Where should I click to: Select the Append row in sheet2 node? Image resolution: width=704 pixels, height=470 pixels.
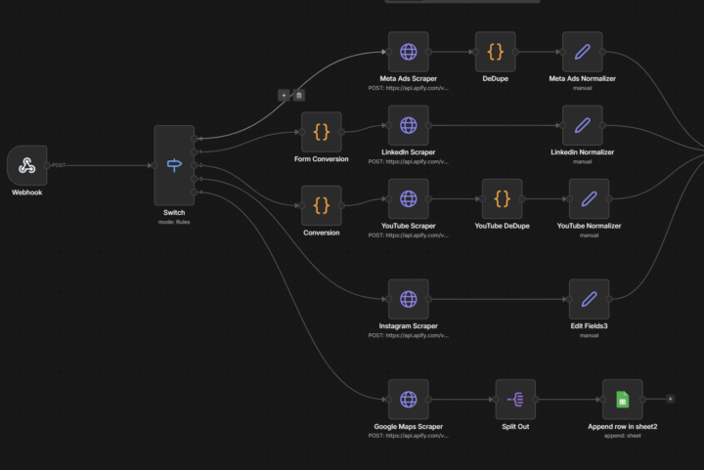(x=622, y=399)
